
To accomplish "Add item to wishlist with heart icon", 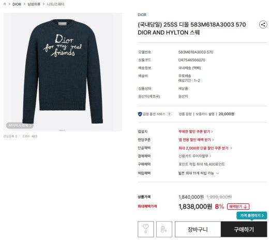I will click(x=145, y=229).
